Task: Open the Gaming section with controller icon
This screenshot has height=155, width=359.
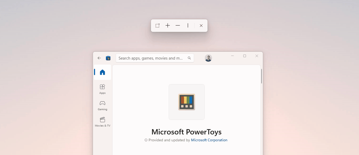Action: (x=102, y=105)
